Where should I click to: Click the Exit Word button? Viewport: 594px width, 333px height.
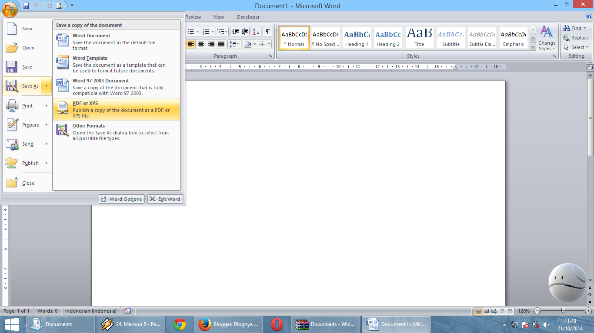165,199
